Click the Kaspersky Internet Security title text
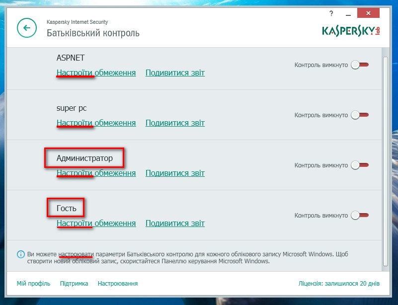This screenshot has height=305, width=398. [77, 22]
